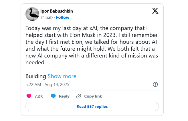Click the 5:22 AM post time
188x121 pixels.
coord(33,85)
